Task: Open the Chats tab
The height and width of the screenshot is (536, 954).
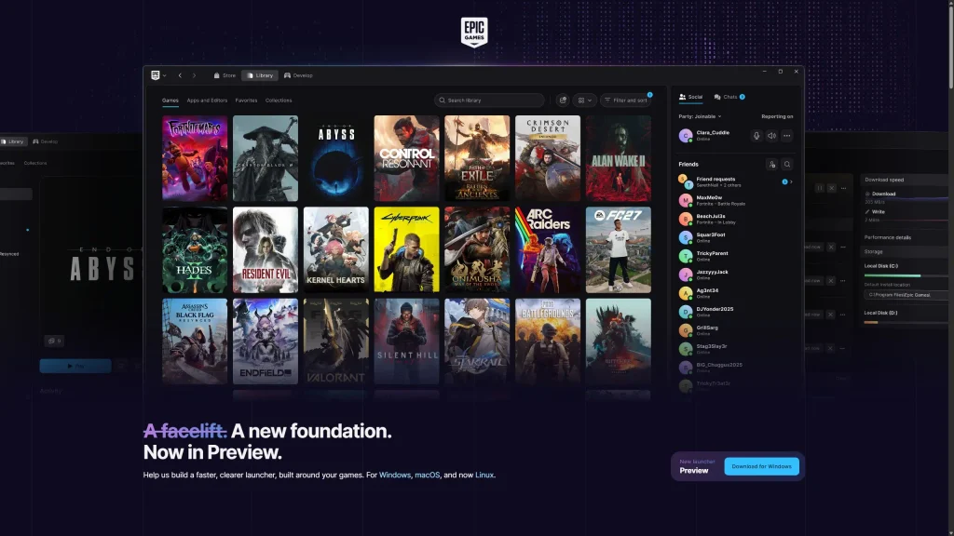Action: (729, 97)
